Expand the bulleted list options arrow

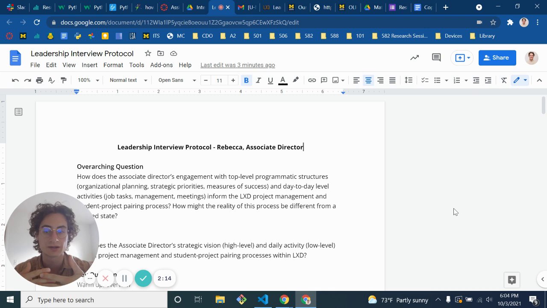coord(446,80)
